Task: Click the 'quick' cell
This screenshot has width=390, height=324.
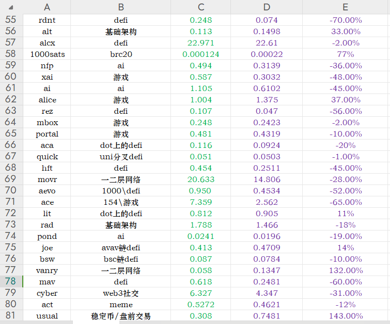Action: click(x=47, y=156)
